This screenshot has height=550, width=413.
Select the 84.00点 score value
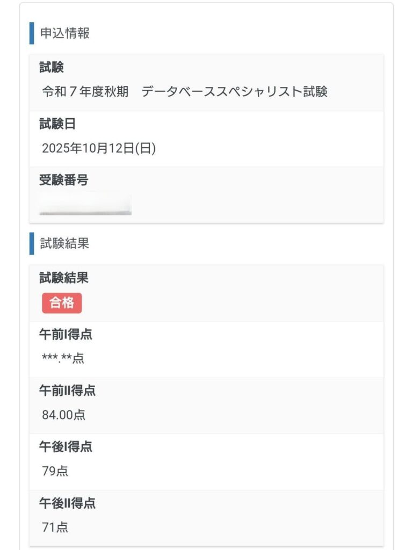[63, 415]
